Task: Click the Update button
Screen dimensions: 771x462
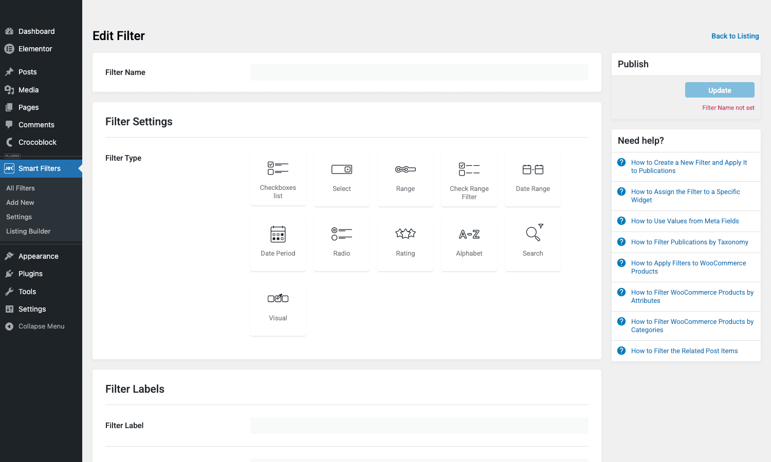Action: point(720,90)
